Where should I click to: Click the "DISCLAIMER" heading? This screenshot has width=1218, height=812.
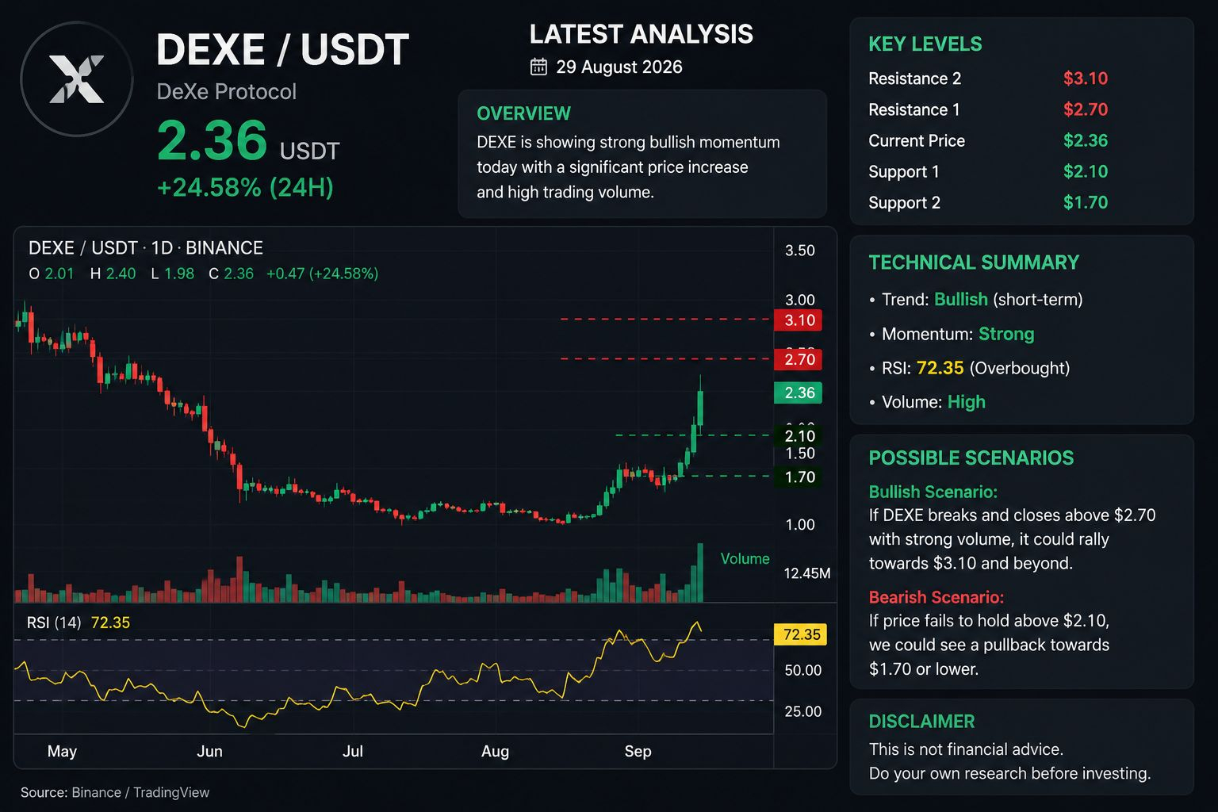coord(921,722)
